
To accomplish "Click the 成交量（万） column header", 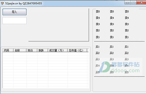I will point(58,50).
